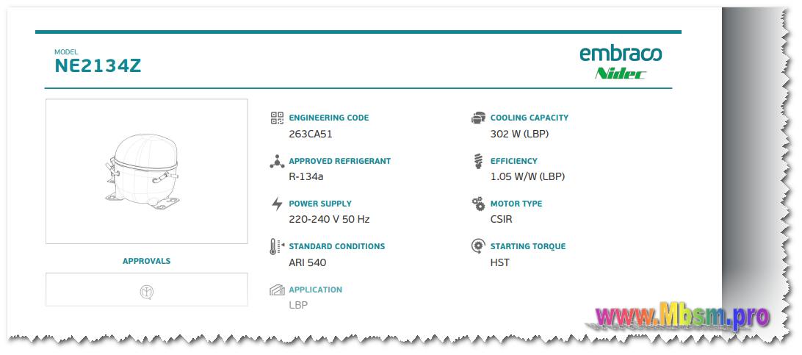Click the approved refrigerant molecule icon
This screenshot has width=802, height=355.
277,161
